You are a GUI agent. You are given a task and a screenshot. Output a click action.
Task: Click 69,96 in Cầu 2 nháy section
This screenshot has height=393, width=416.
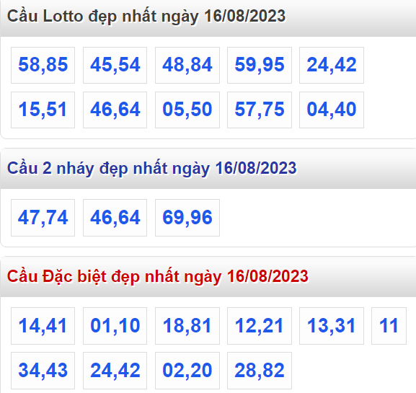point(187,218)
